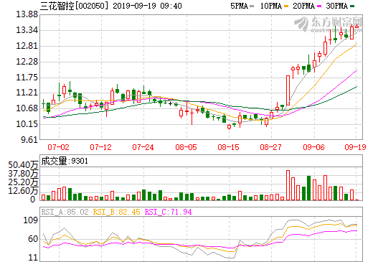The image size is (373, 262).
Task: Click the magenta 20PMA color marker
Action: point(319,6)
